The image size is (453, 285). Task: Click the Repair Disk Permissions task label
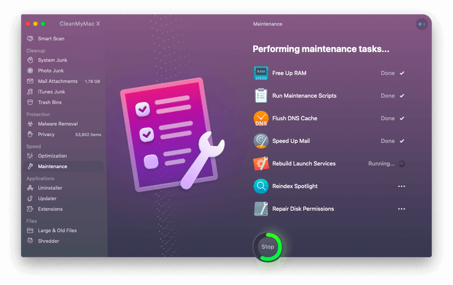click(x=303, y=209)
